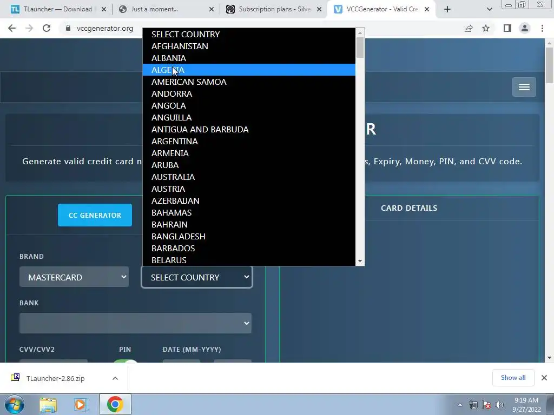Open the Chrome profile avatar menu

click(x=525, y=28)
